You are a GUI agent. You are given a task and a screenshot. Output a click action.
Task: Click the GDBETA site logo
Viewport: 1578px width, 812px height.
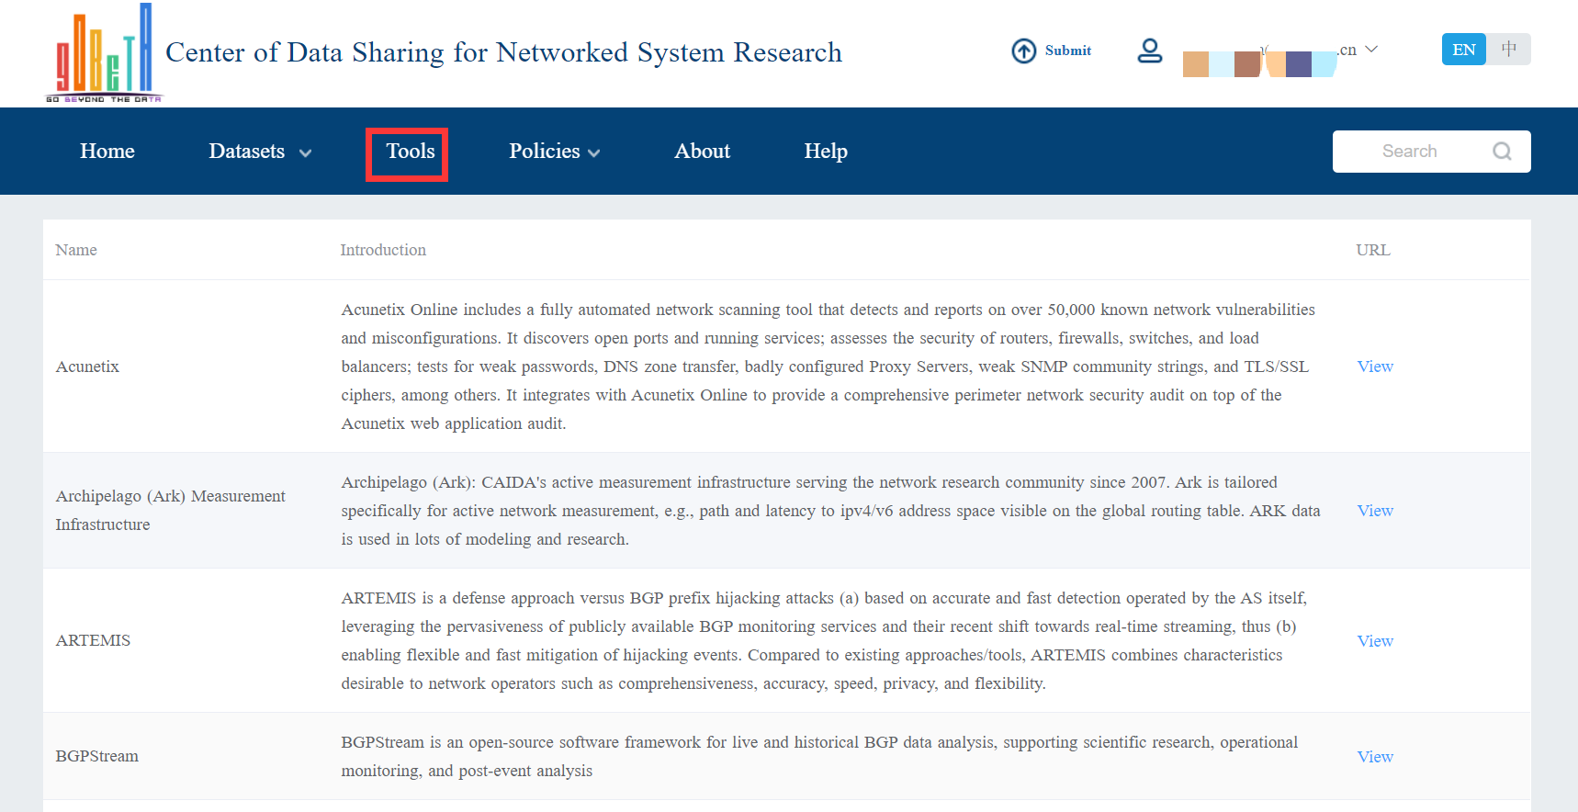pyautogui.click(x=104, y=52)
